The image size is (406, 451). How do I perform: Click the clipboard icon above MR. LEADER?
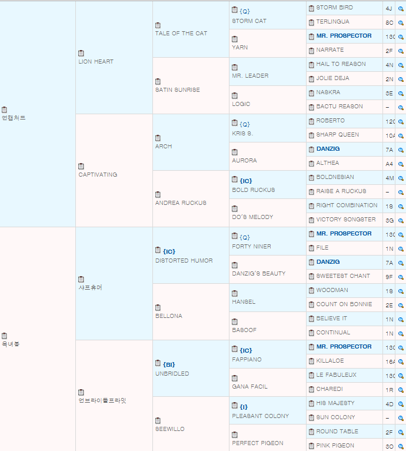click(235, 67)
